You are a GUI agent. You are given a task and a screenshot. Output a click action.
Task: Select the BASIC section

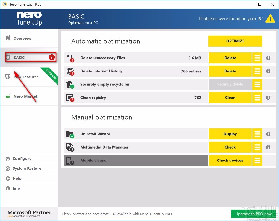click(x=29, y=57)
